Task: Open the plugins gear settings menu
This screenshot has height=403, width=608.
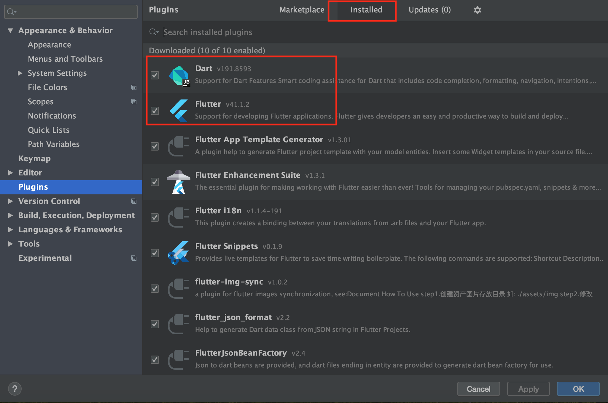Action: 477,10
